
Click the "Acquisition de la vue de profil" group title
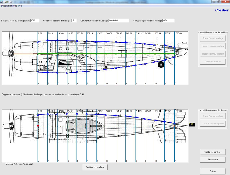212,33
